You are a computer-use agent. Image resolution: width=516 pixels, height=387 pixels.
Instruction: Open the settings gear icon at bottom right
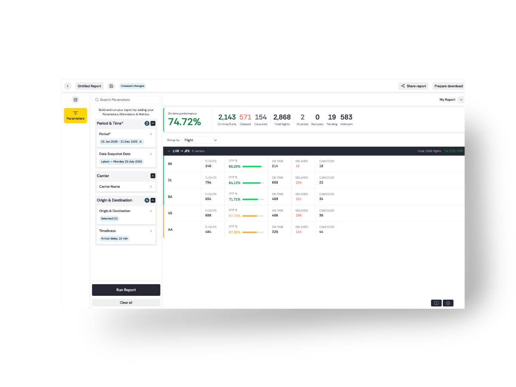pos(448,303)
